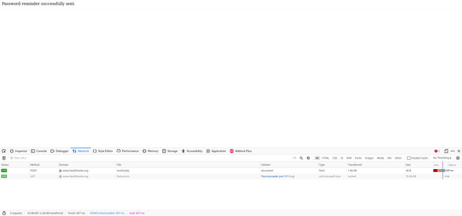Screen dimensions: 462x216
Task: Pause recording network log
Action: [295, 158]
